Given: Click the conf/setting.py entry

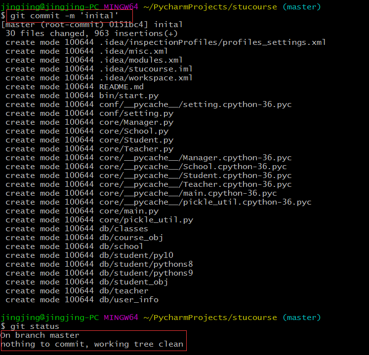Looking at the screenshot, I should pos(136,113).
